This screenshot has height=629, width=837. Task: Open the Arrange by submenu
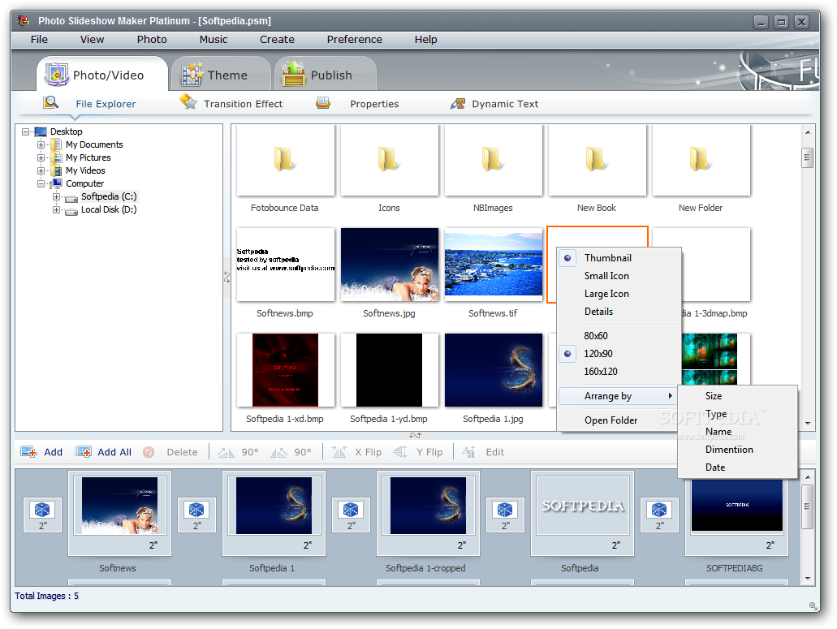point(619,396)
